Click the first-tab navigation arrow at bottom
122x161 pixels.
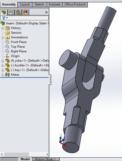(x=3, y=159)
